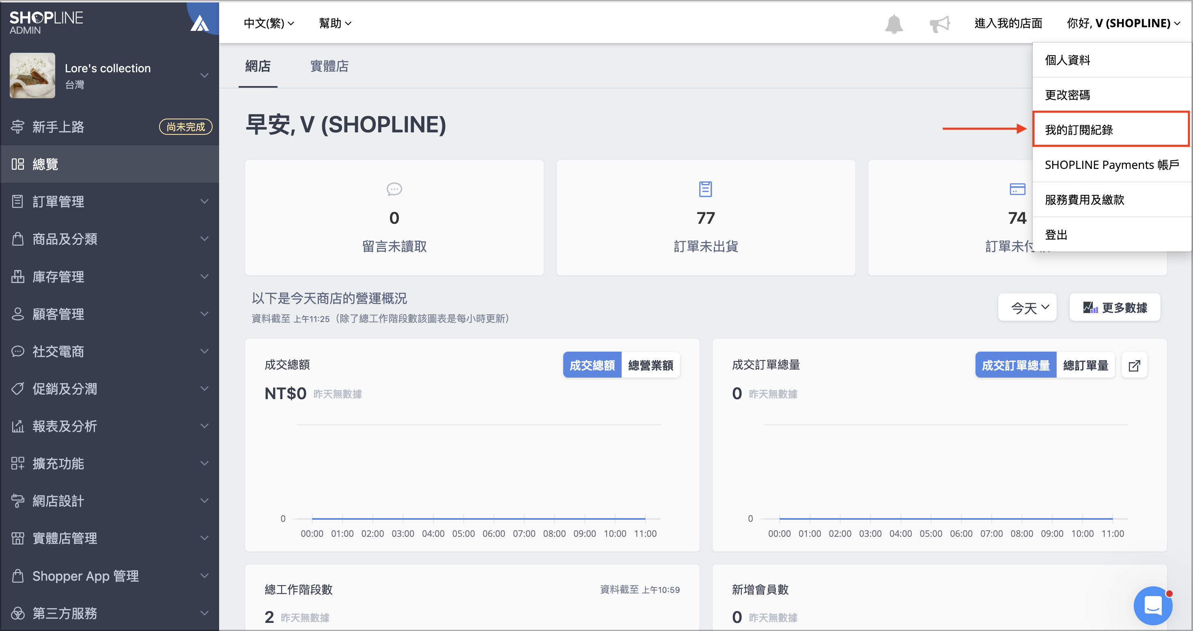
Task: Click the 尚未完成 badge
Action: [x=186, y=126]
